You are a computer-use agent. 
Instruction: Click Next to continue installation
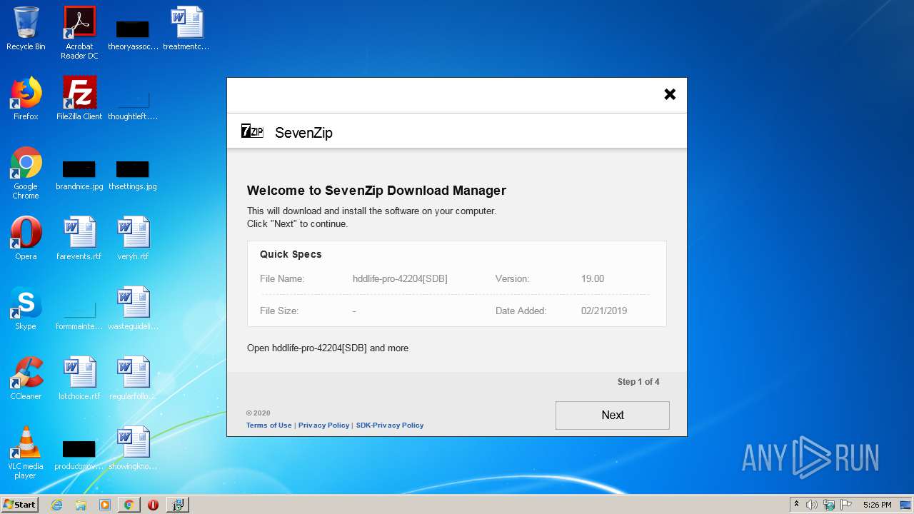(x=613, y=415)
